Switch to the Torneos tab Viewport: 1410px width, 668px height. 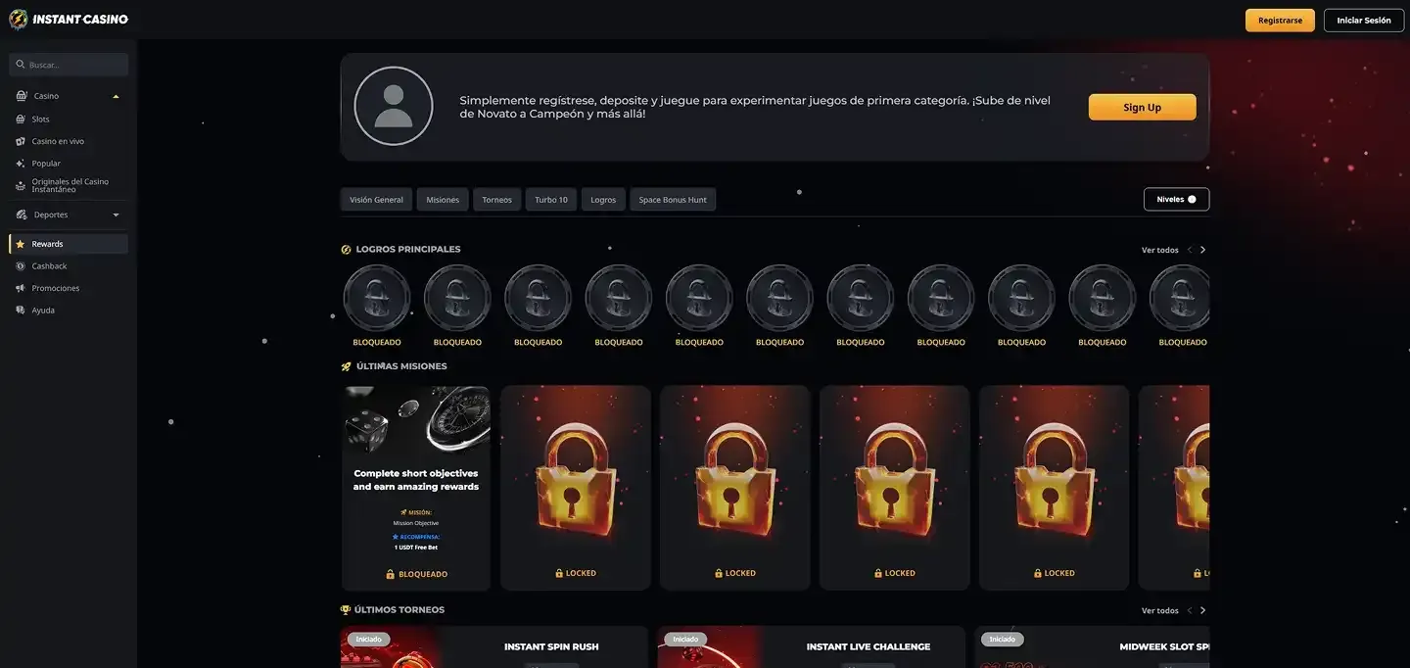click(x=497, y=200)
